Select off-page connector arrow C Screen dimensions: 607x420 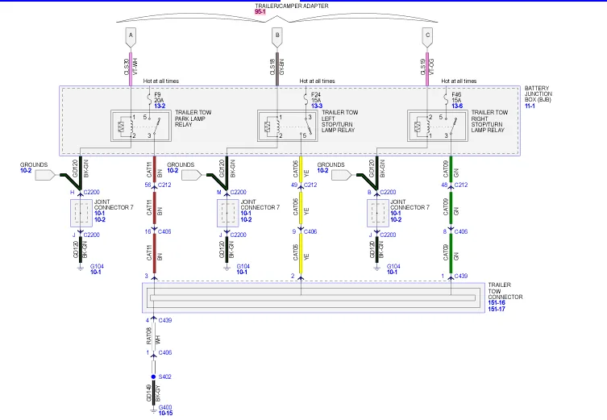427,37
